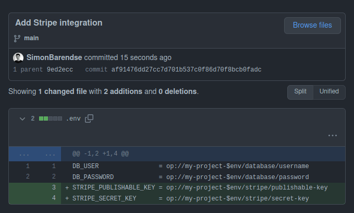This screenshot has width=354, height=213.
Task: Open the SimonBarendse author profile link
Action: 54,57
